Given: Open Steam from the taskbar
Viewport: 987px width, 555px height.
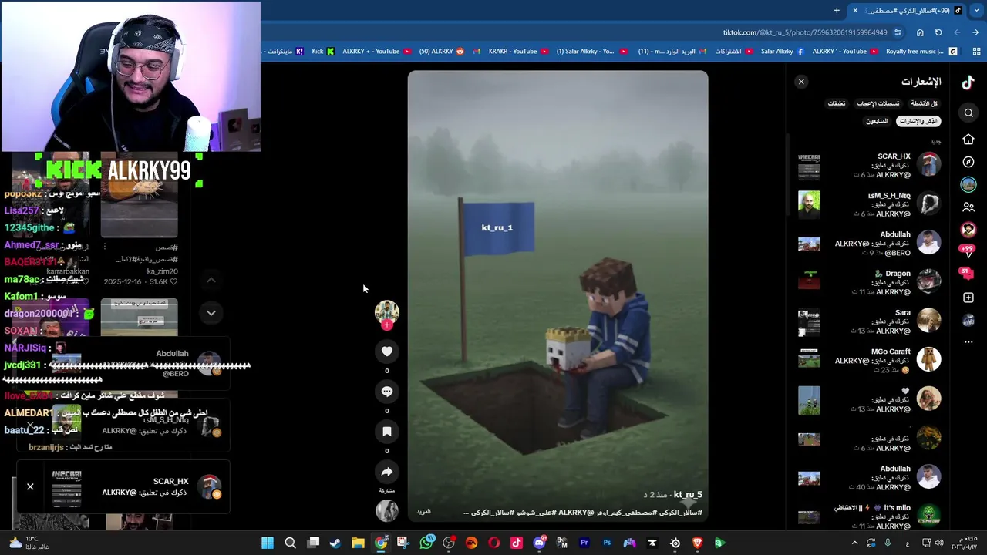Looking at the screenshot, I should coord(335,543).
